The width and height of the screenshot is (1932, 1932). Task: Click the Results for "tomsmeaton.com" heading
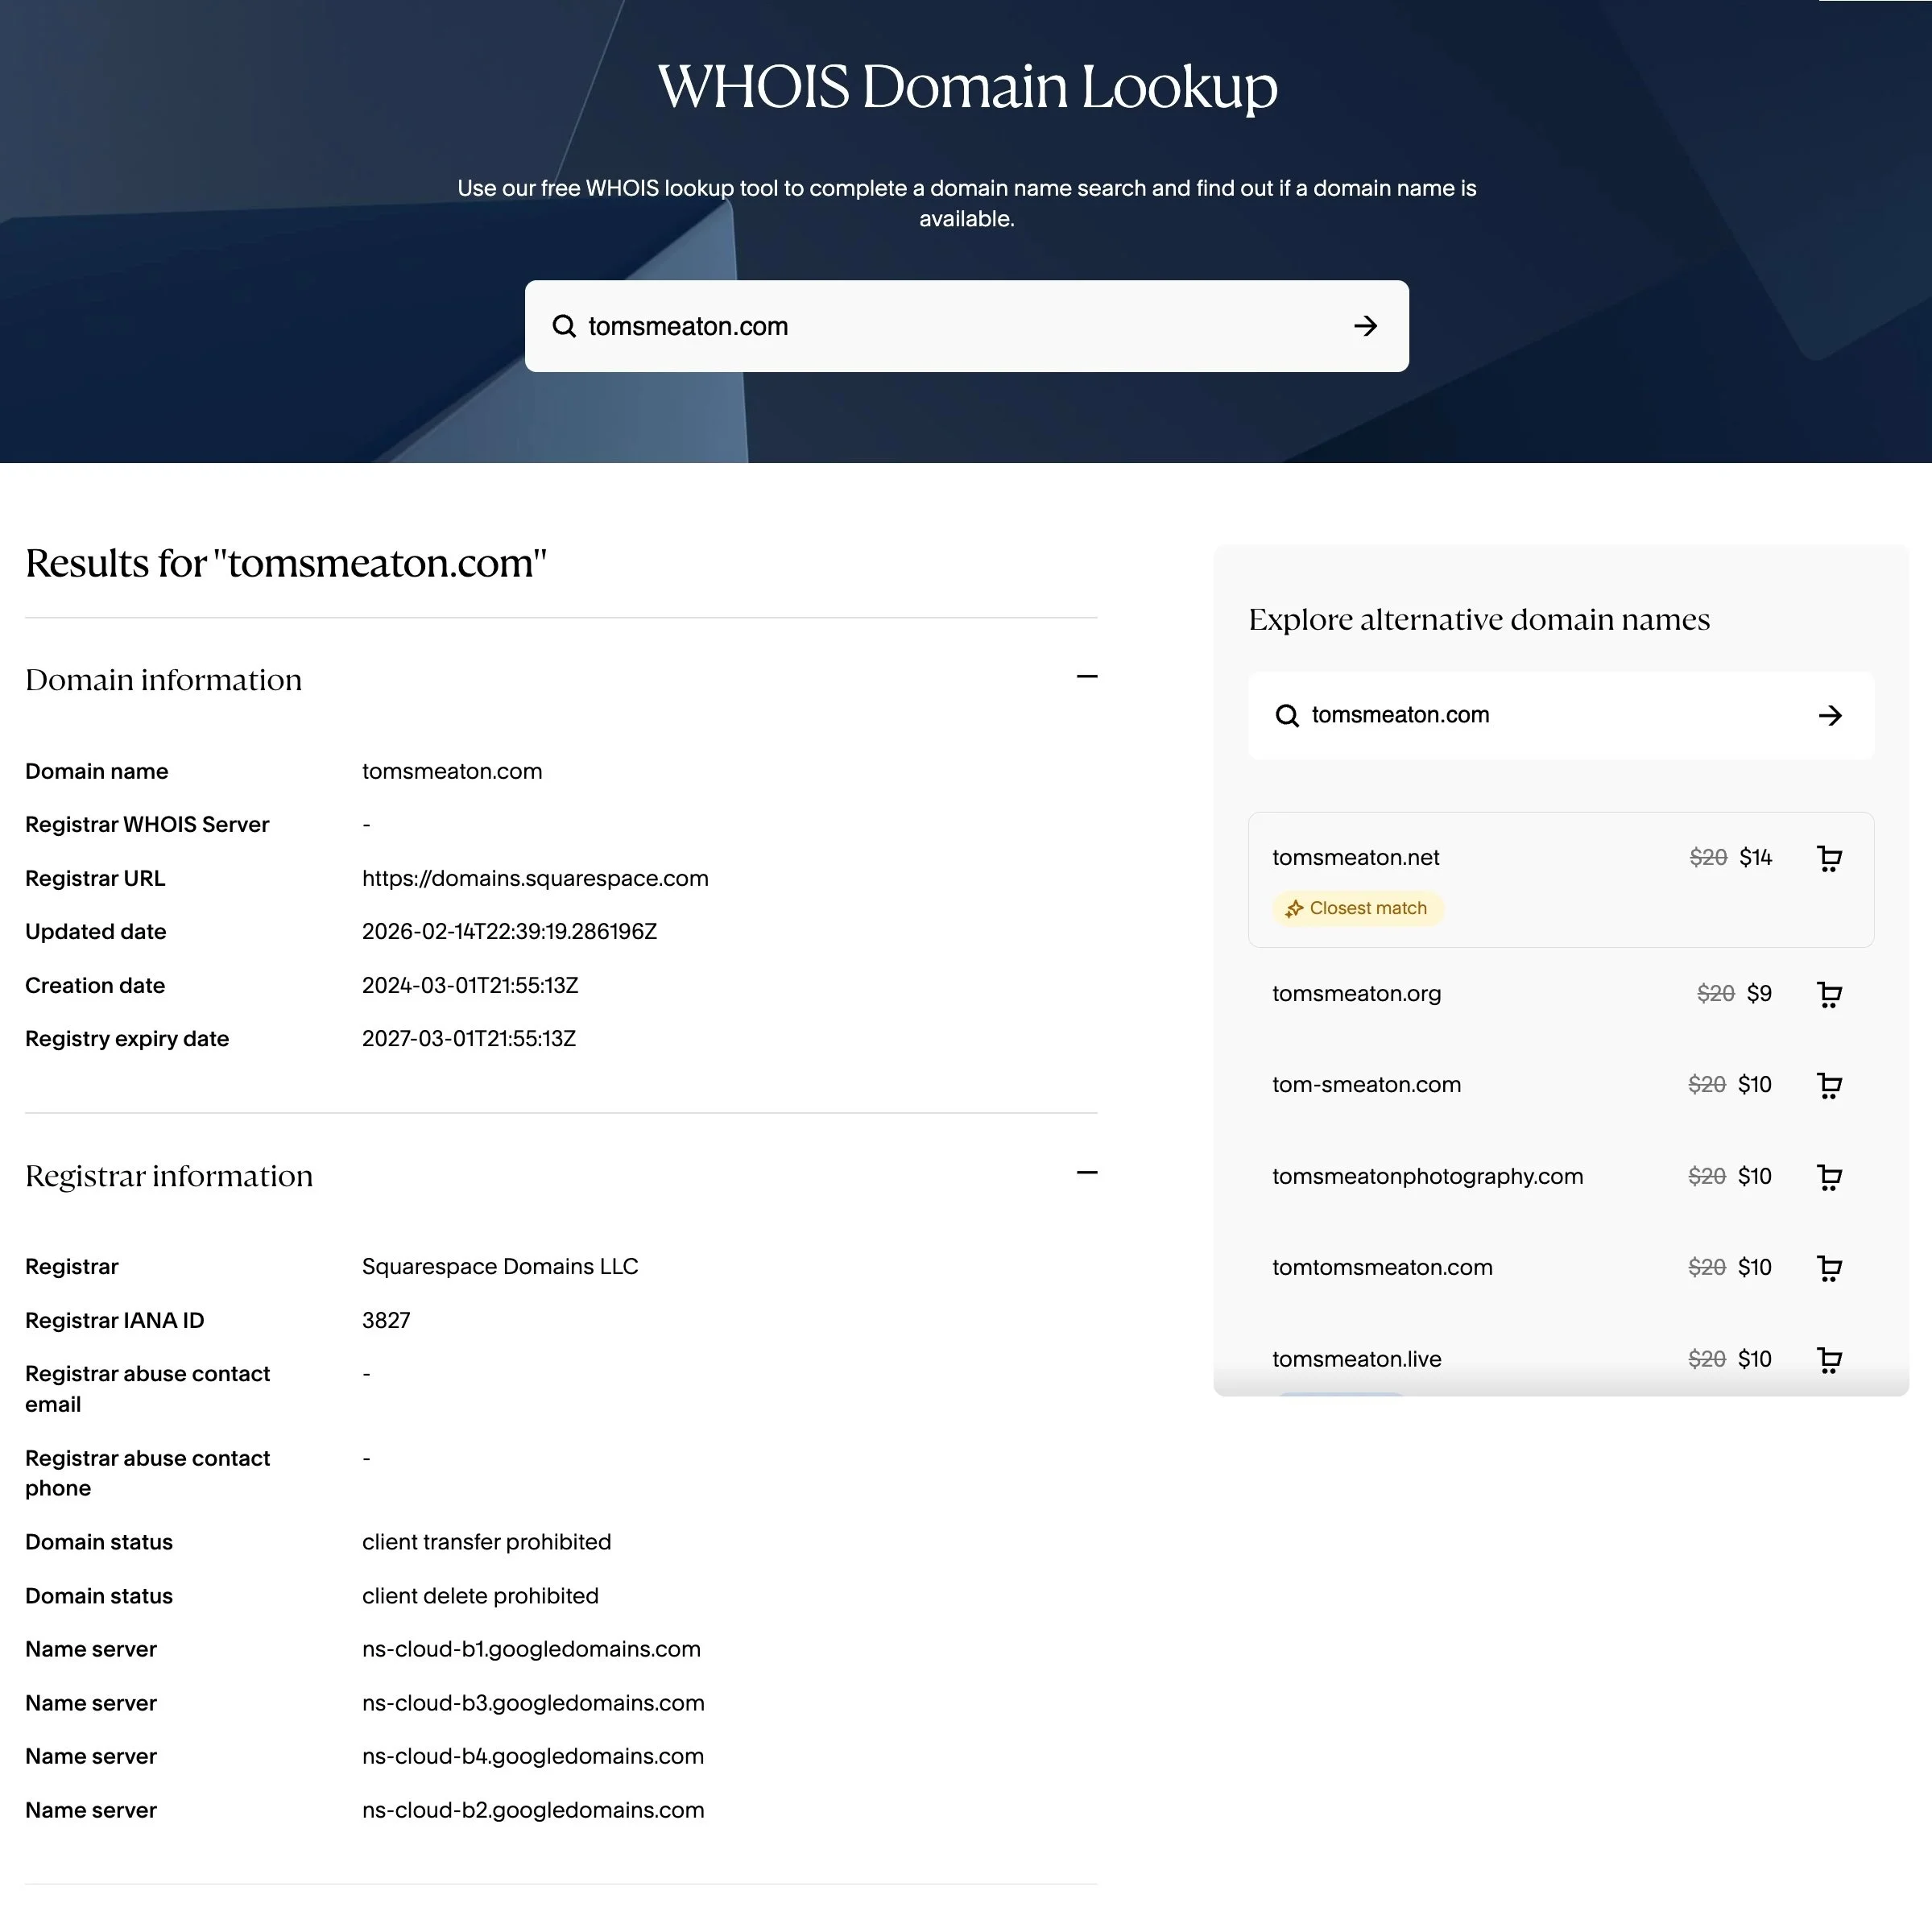pyautogui.click(x=286, y=563)
